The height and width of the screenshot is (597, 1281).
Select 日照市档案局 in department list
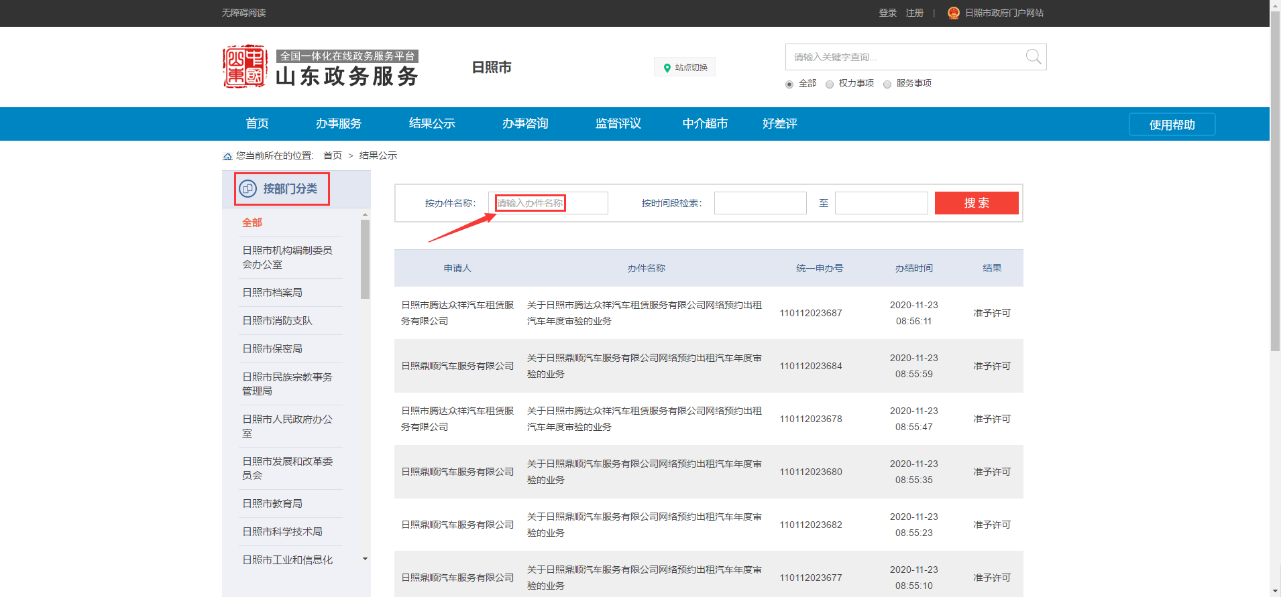click(x=272, y=293)
